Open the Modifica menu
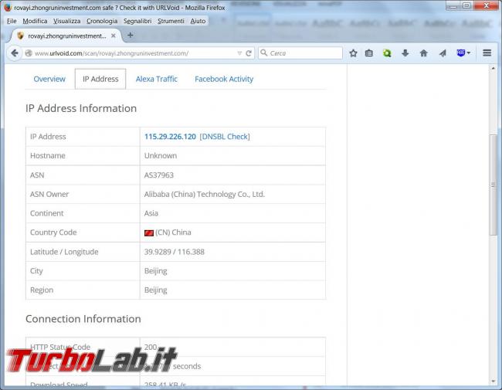Viewport: 502px width, 390px height. point(35,21)
